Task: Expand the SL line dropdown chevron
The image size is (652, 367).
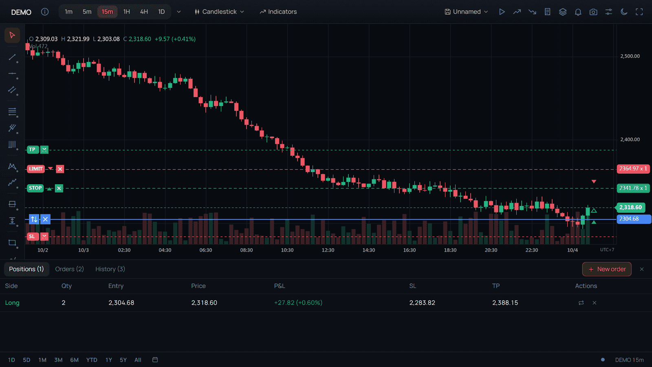Action: coord(44,237)
